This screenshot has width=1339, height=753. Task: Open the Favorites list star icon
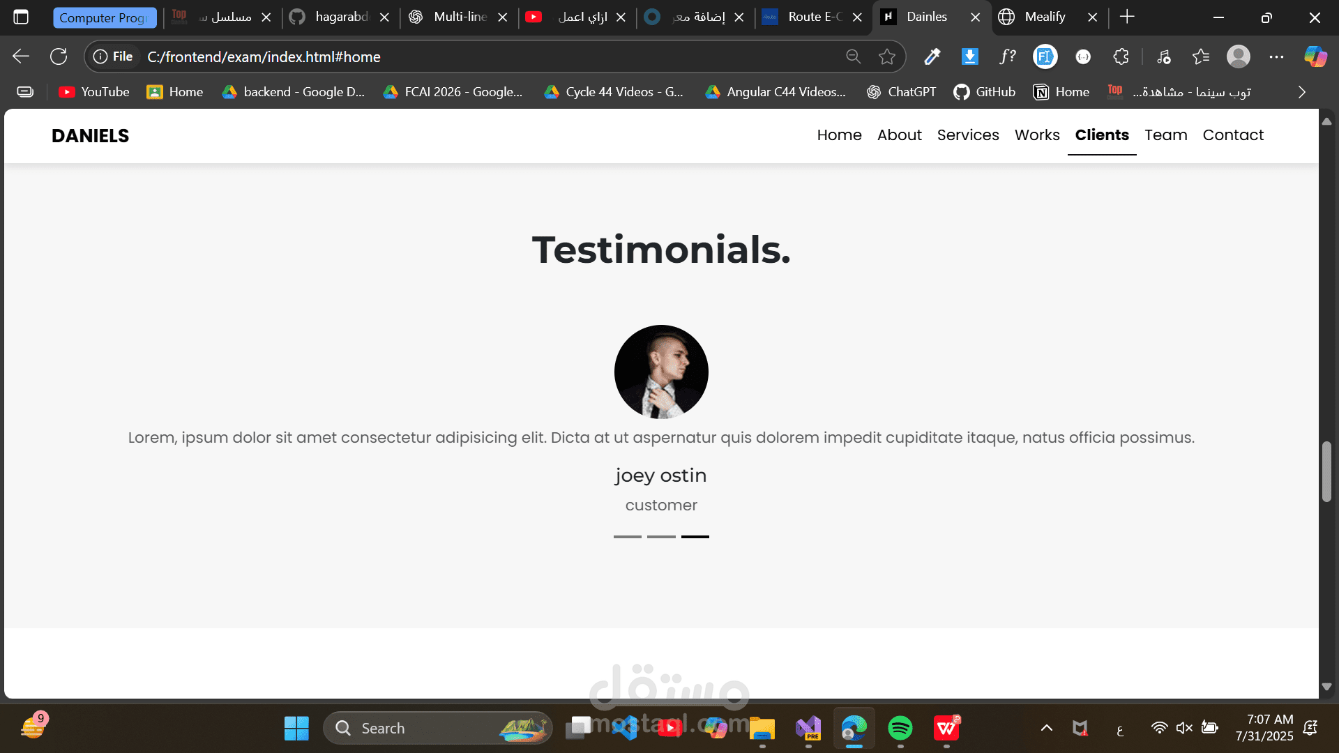click(1201, 56)
